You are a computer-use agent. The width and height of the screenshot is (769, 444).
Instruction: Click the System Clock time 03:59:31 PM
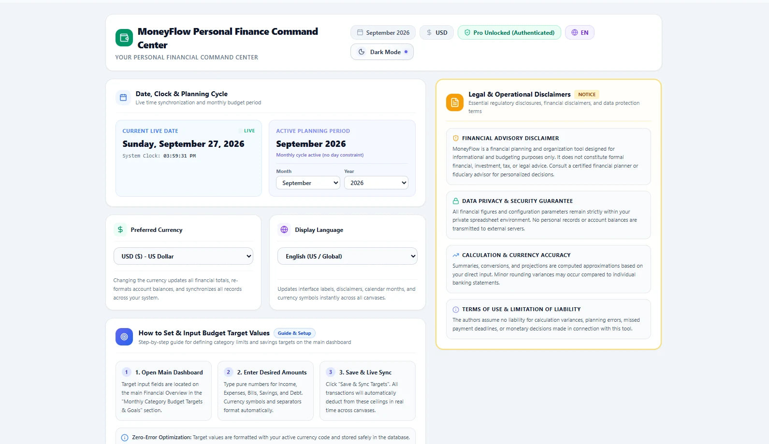(x=179, y=156)
